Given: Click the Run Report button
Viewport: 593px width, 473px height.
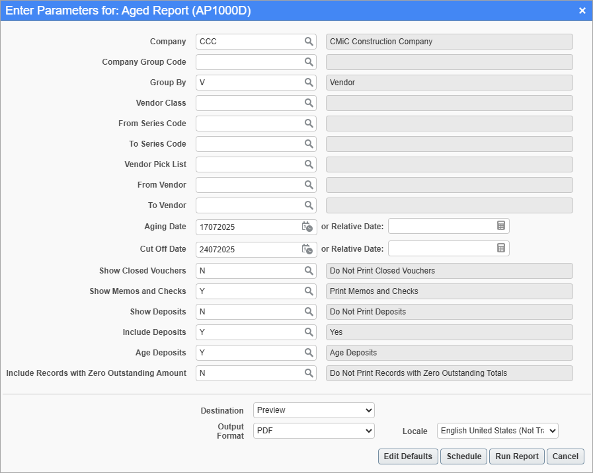Looking at the screenshot, I should pos(516,456).
